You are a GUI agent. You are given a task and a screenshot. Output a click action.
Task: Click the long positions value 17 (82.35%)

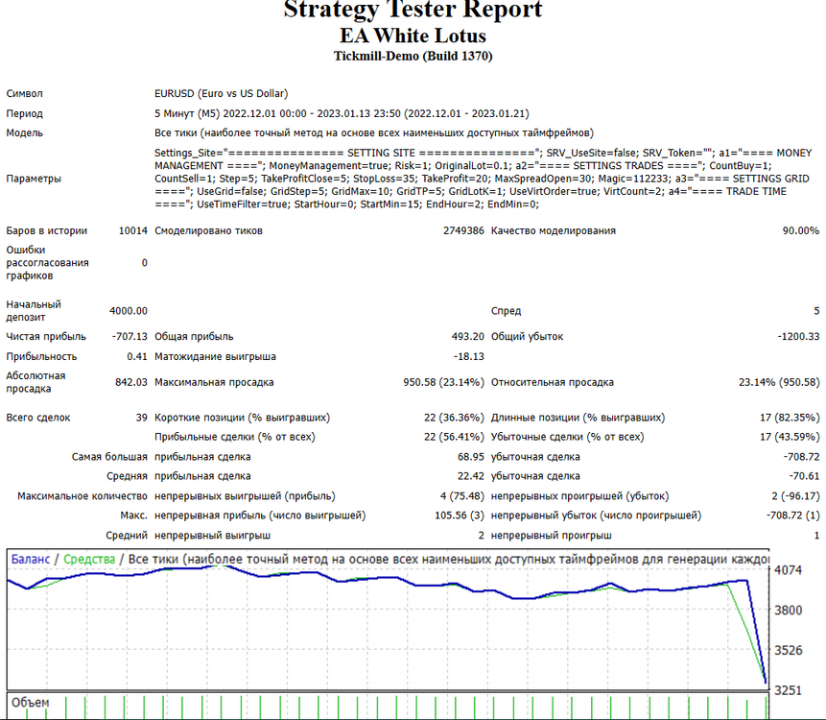[790, 418]
